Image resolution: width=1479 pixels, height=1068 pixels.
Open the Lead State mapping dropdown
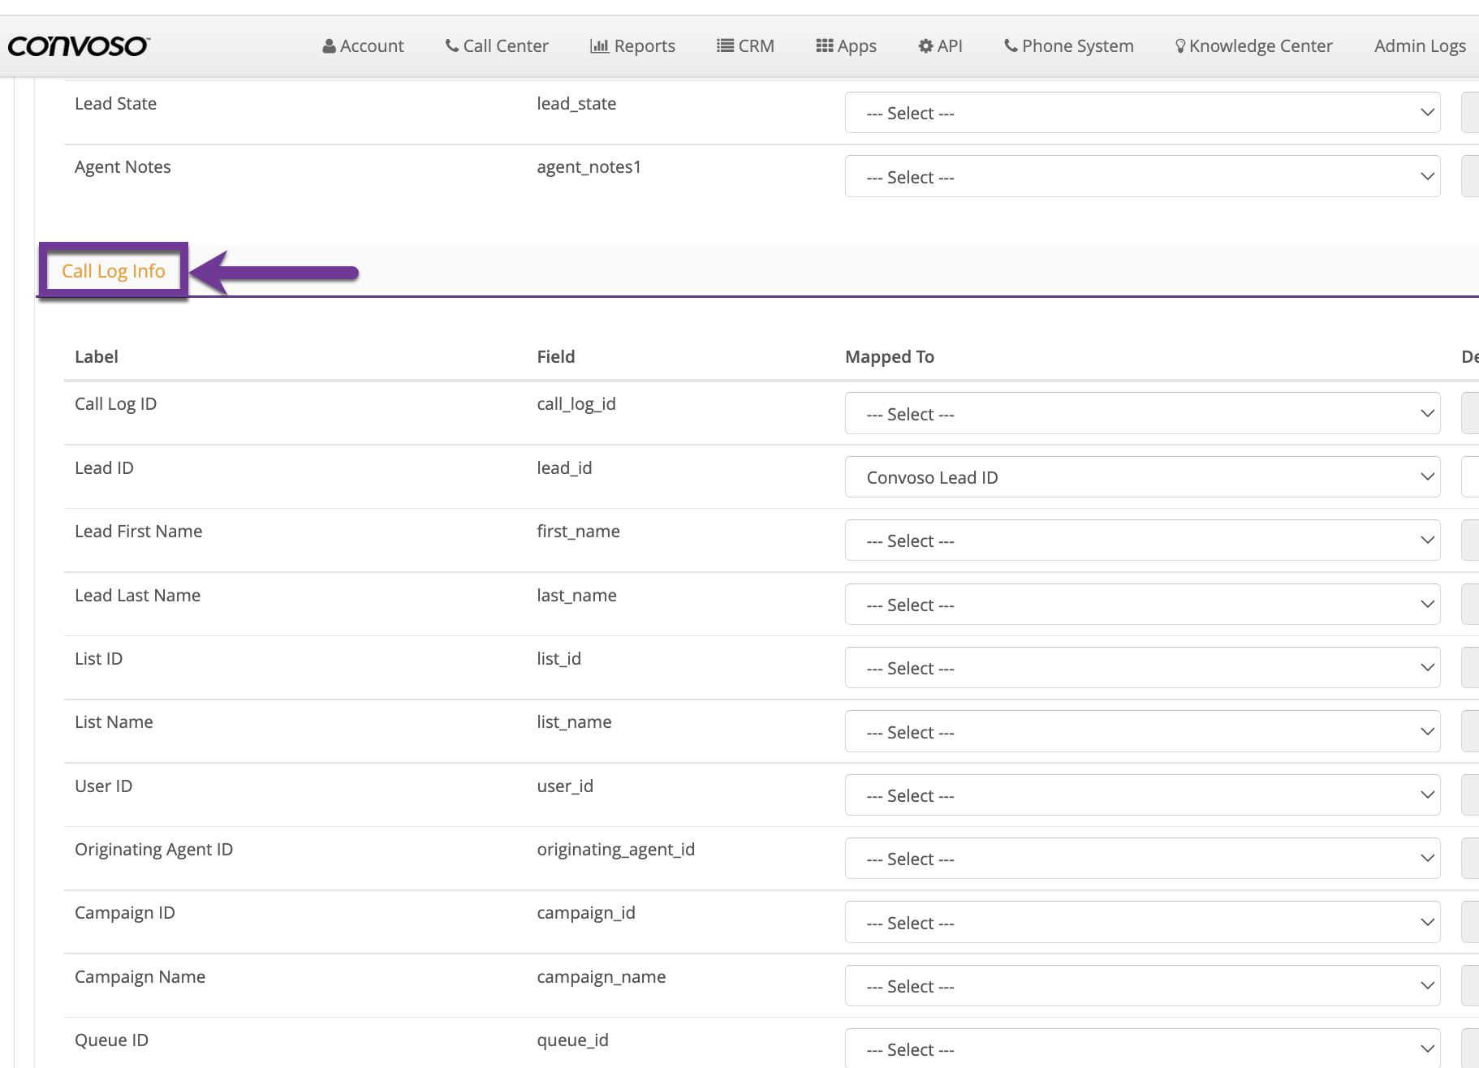coord(1142,113)
